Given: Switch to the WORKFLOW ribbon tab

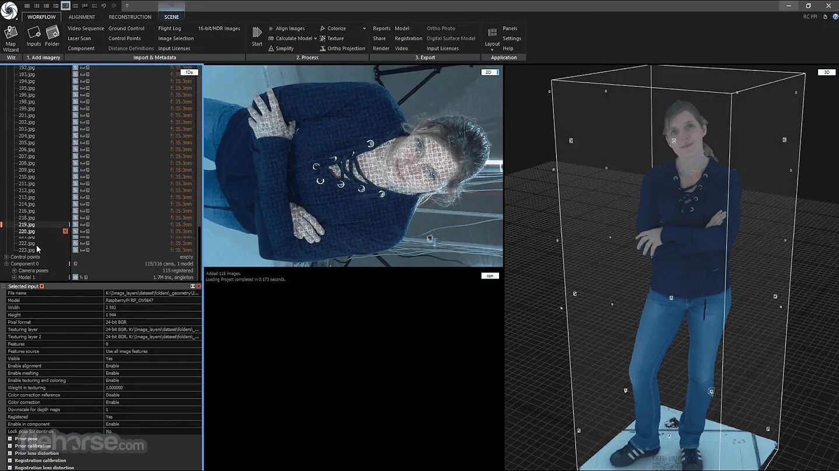Looking at the screenshot, I should click(x=41, y=17).
